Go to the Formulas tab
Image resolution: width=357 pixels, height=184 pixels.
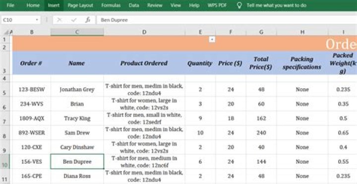(x=111, y=5)
